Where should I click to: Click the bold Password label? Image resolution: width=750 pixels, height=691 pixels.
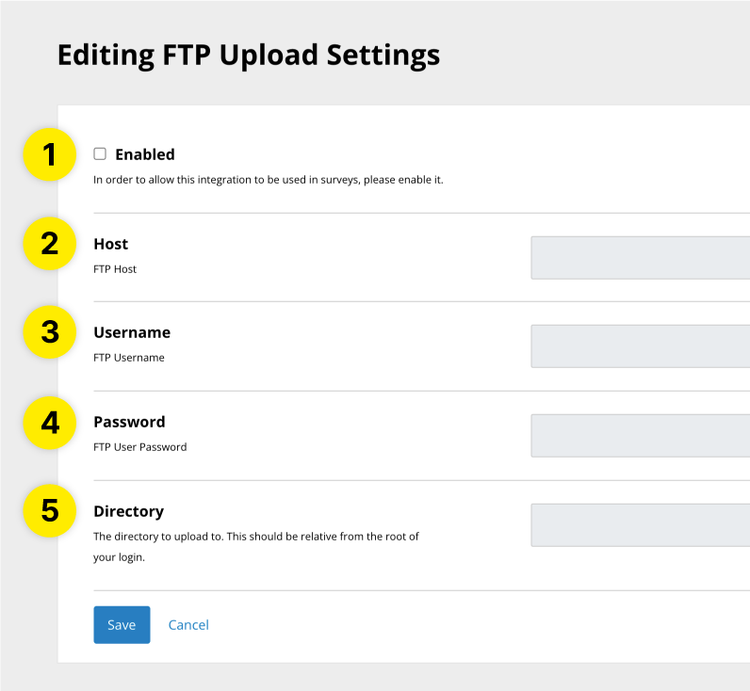(129, 422)
